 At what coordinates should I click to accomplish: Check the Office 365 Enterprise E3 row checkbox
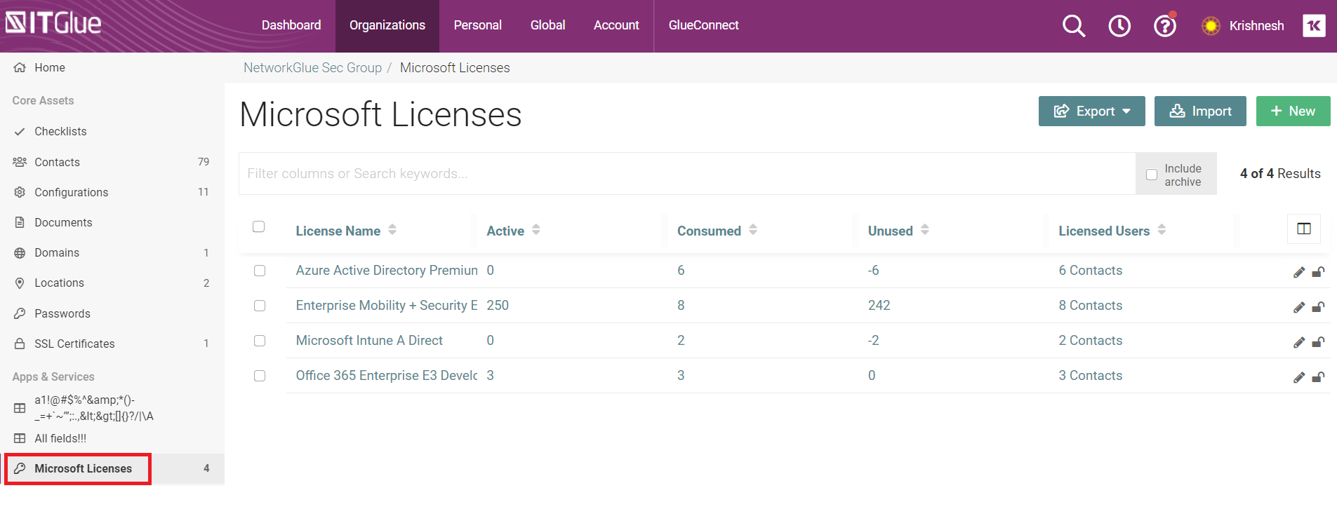(x=260, y=376)
